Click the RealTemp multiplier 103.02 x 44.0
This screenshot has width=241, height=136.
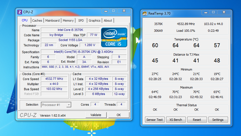(x=213, y=24)
